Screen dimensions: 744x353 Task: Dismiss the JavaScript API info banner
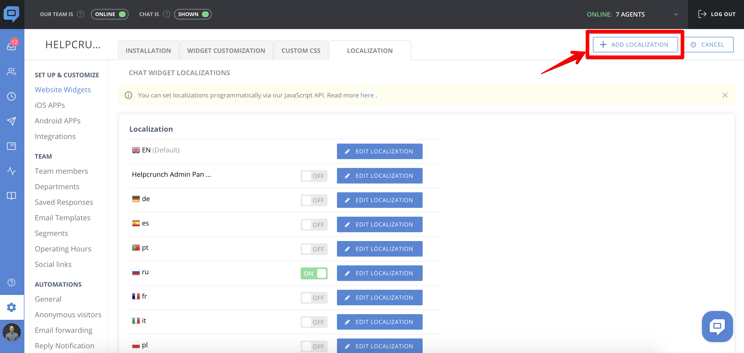click(725, 95)
